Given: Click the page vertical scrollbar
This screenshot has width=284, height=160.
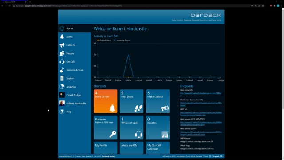Looking at the screenshot, I should click(x=283, y=58).
